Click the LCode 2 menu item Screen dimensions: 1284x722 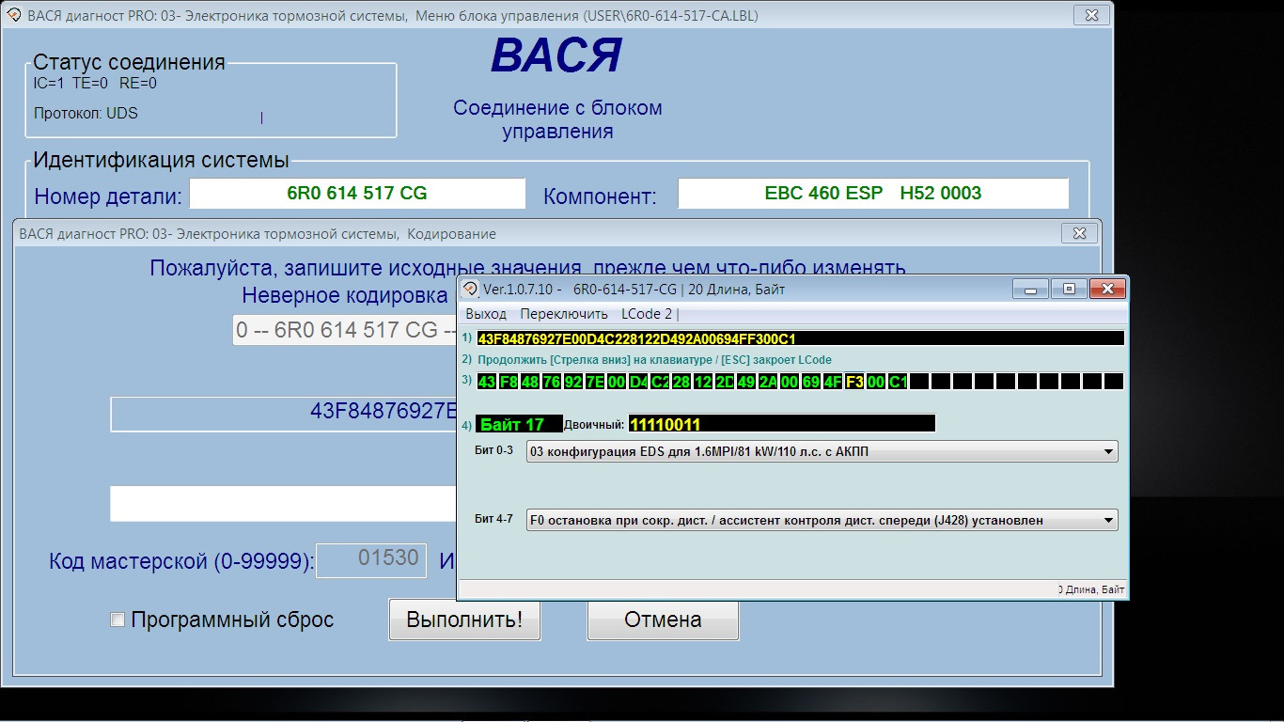tap(647, 314)
